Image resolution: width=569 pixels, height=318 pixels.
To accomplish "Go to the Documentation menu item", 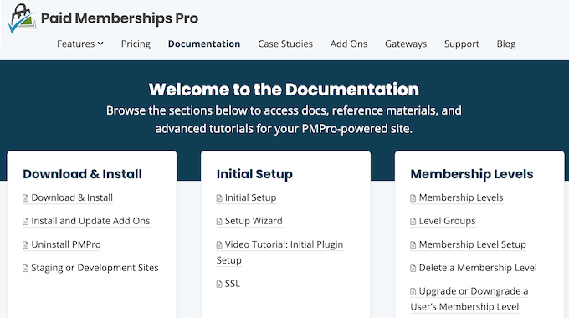I will tap(204, 44).
